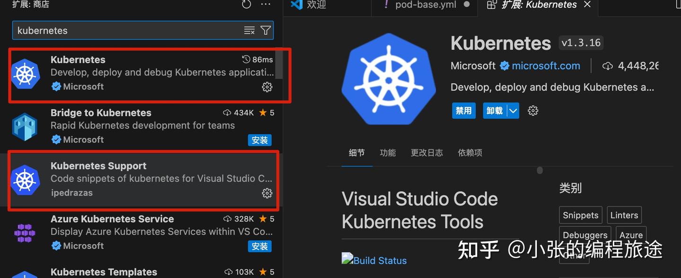Select the Kubernetes helm icon in list
The image size is (681, 278).
pos(26,74)
